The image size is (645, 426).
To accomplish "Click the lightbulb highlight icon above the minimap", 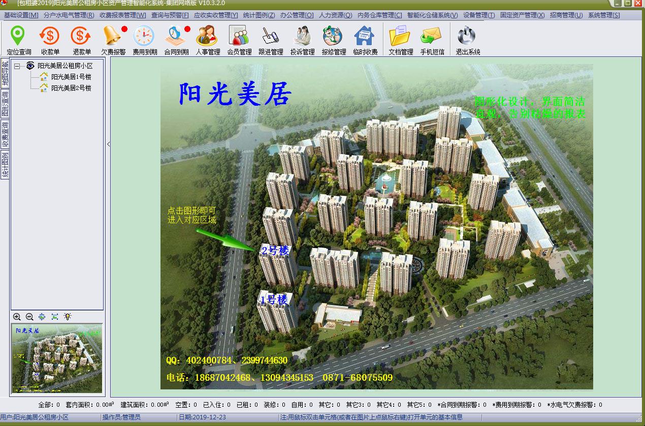I will coord(68,317).
